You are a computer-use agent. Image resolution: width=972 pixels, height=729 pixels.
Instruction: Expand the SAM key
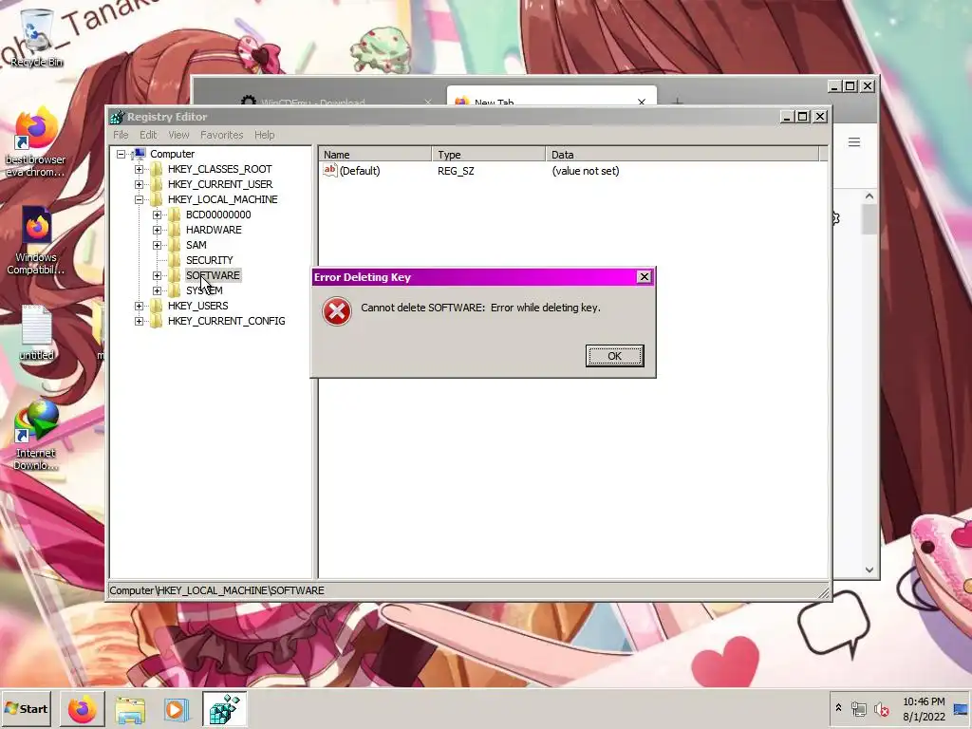pyautogui.click(x=157, y=245)
